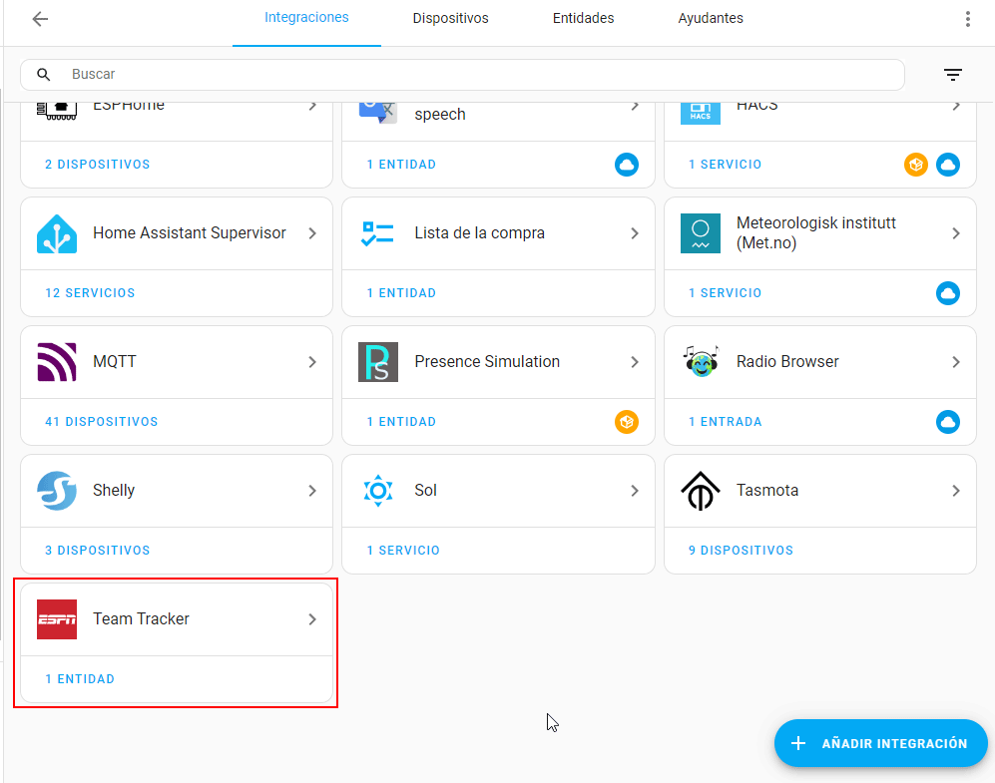Open the MQTT 41 dispositivos link
The width and height of the screenshot is (995, 783).
point(101,422)
